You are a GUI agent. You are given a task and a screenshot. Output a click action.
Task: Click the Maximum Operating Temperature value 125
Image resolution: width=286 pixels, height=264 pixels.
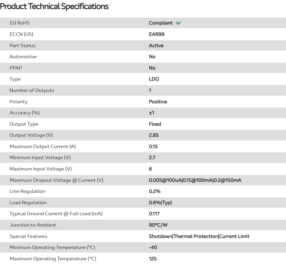tap(153, 259)
